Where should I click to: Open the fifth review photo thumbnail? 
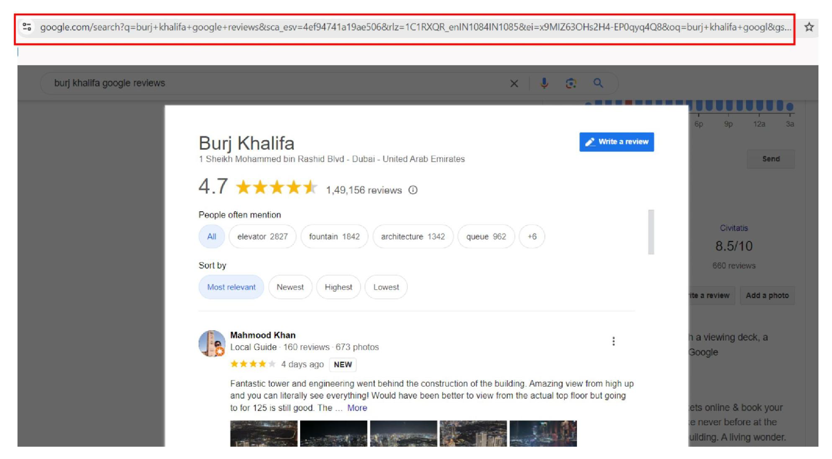pos(543,434)
